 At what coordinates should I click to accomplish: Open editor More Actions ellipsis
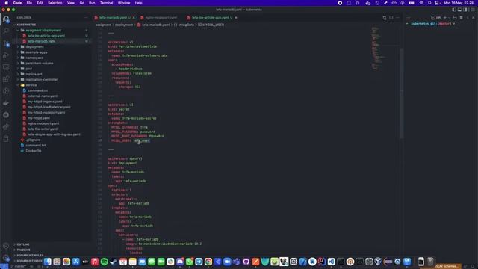point(397,18)
